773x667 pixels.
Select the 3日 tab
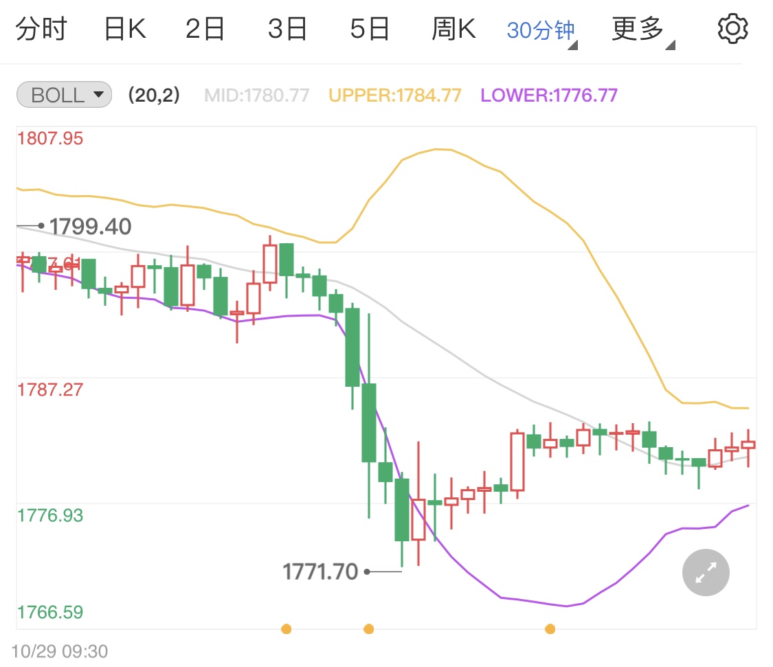(x=287, y=29)
